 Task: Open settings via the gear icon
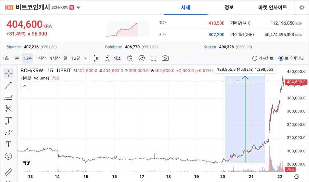point(302,7)
